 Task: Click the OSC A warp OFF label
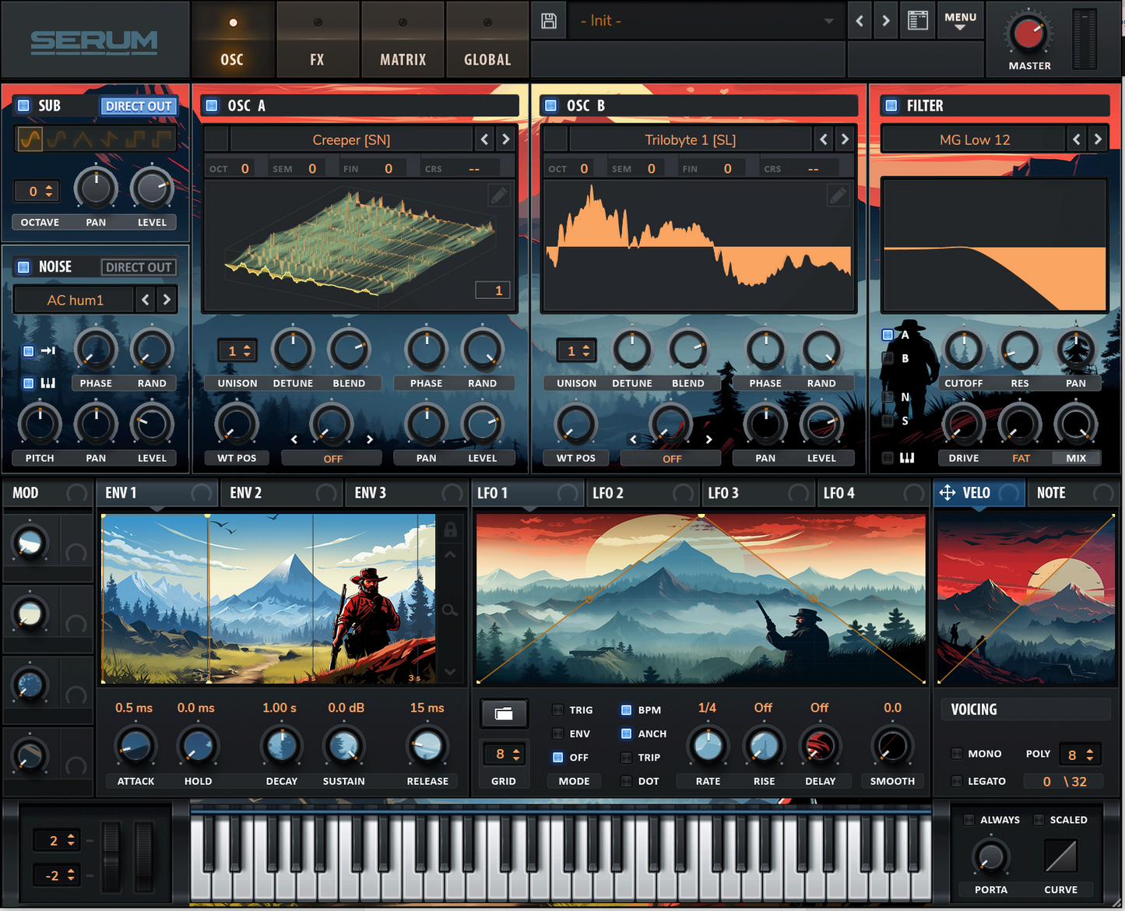[332, 459]
